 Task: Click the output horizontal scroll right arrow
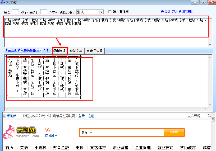click(x=205, y=109)
